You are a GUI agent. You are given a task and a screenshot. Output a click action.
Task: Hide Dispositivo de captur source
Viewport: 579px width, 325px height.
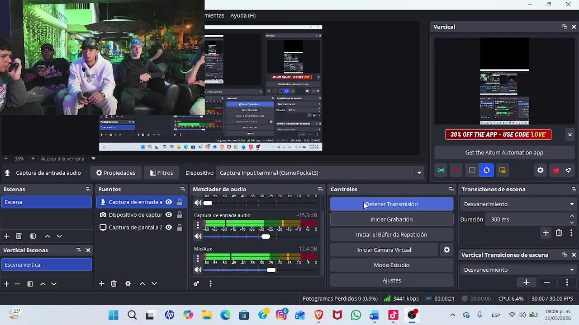click(169, 215)
